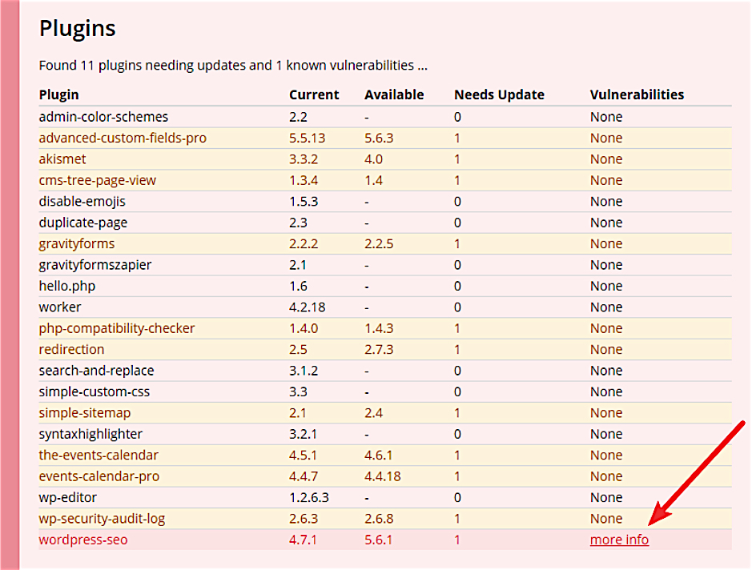Screen dimensions: 752x570
Task: Click simple-sitemap available version 2.4
Action: [x=374, y=413]
